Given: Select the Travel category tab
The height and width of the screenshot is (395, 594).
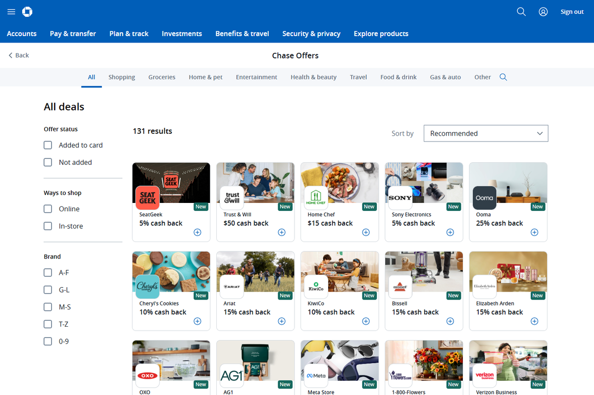Looking at the screenshot, I should click(x=358, y=77).
